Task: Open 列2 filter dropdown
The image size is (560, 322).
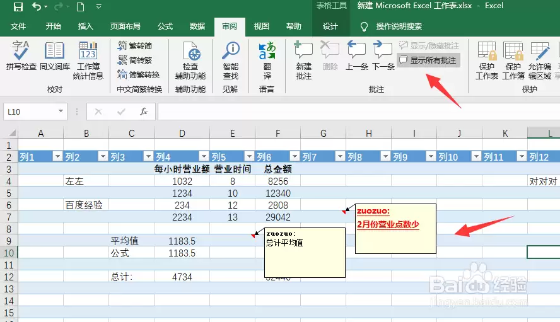Action: [x=103, y=156]
